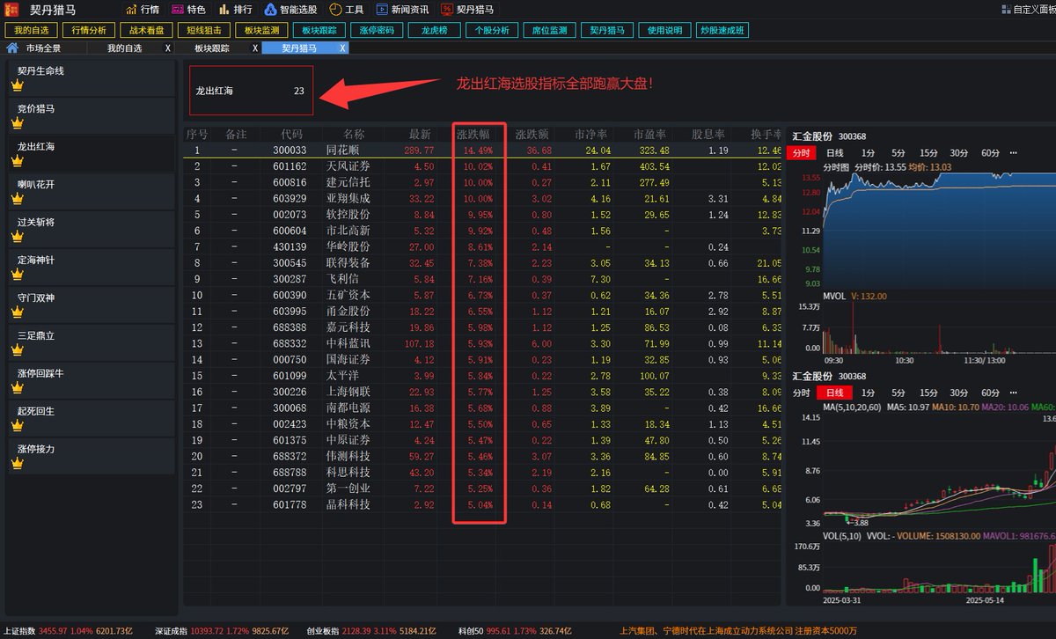Select 龙出红海 in the left sidebar
Viewport: 1056px width, 639px height.
tap(91, 154)
